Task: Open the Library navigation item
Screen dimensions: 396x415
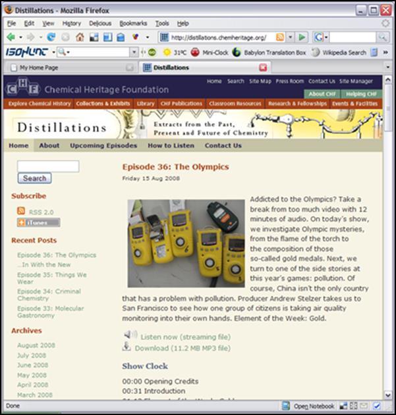Action: click(x=146, y=103)
